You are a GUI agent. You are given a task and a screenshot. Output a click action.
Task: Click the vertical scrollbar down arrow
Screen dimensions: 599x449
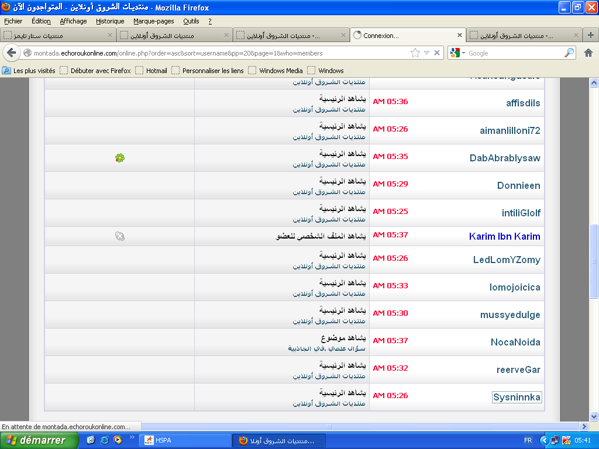coord(594,416)
